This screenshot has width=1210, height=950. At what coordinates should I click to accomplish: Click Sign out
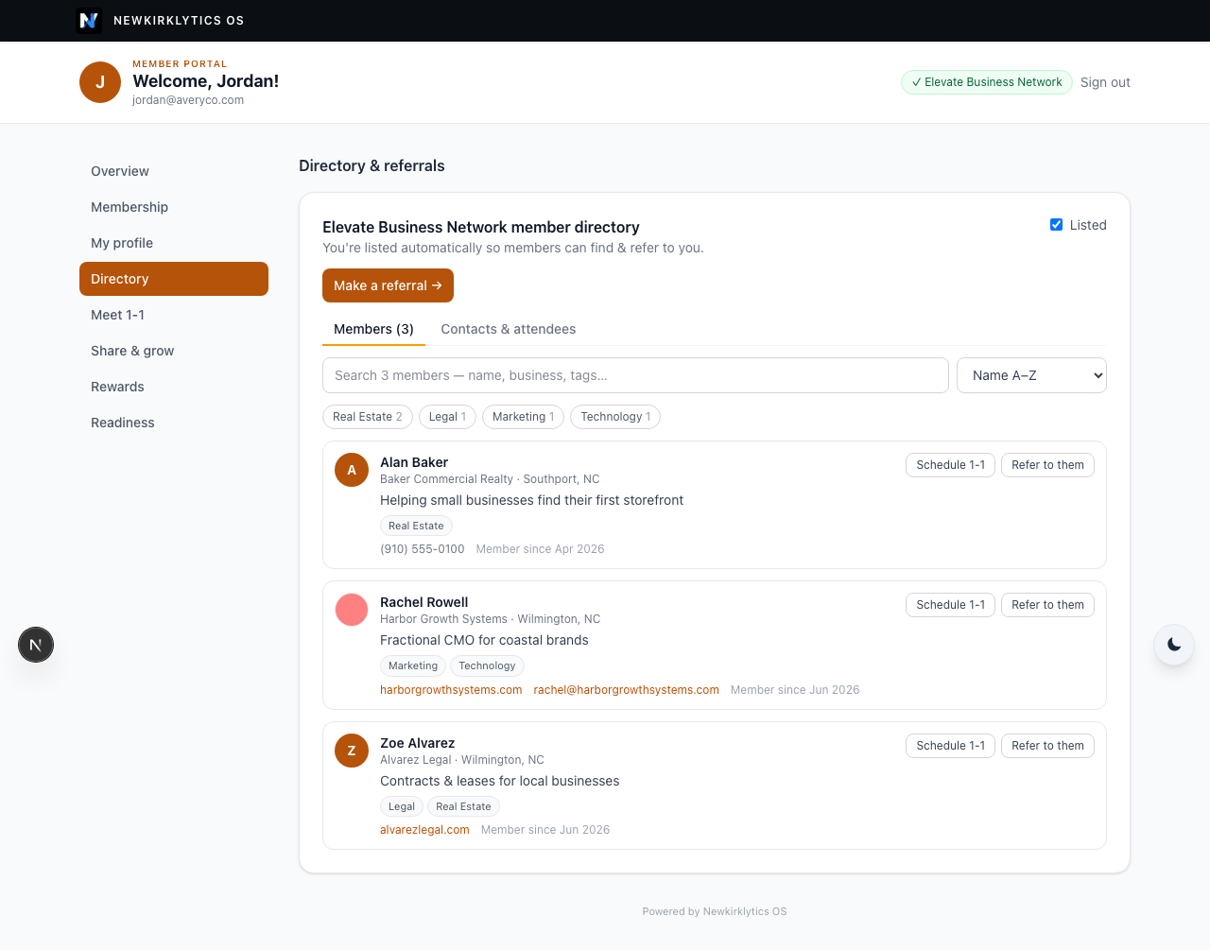(x=1105, y=82)
